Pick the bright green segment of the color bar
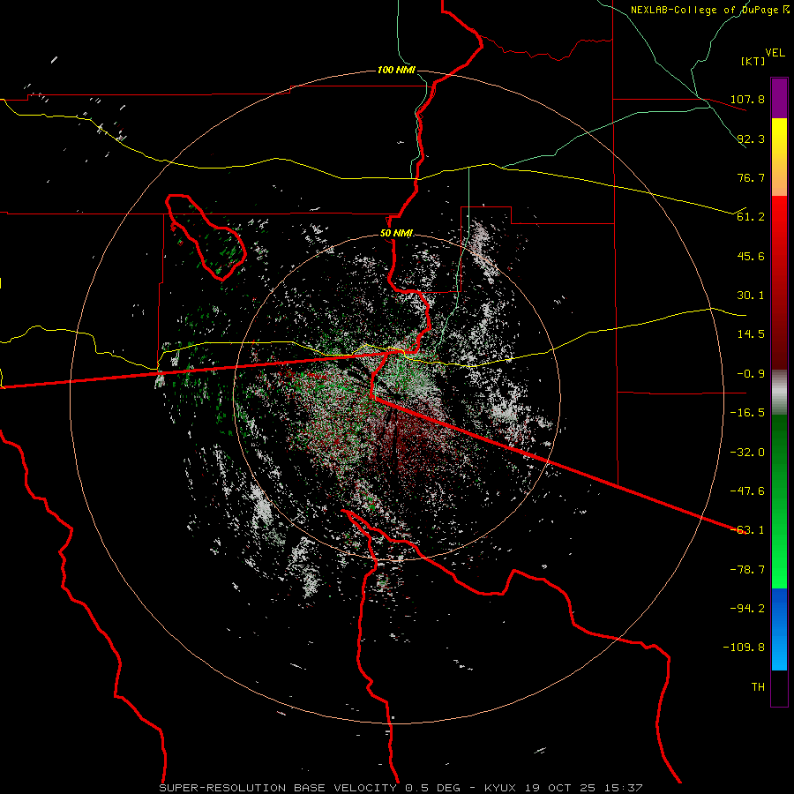Screen dimensions: 794x794 (x=779, y=545)
